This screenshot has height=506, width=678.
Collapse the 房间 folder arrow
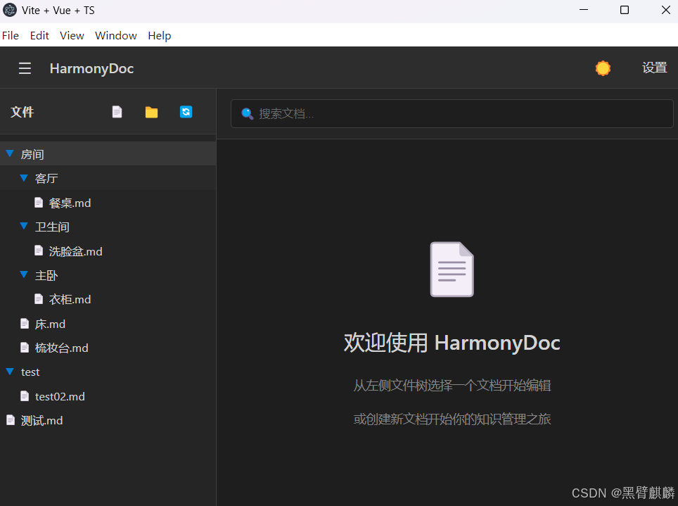tap(10, 153)
